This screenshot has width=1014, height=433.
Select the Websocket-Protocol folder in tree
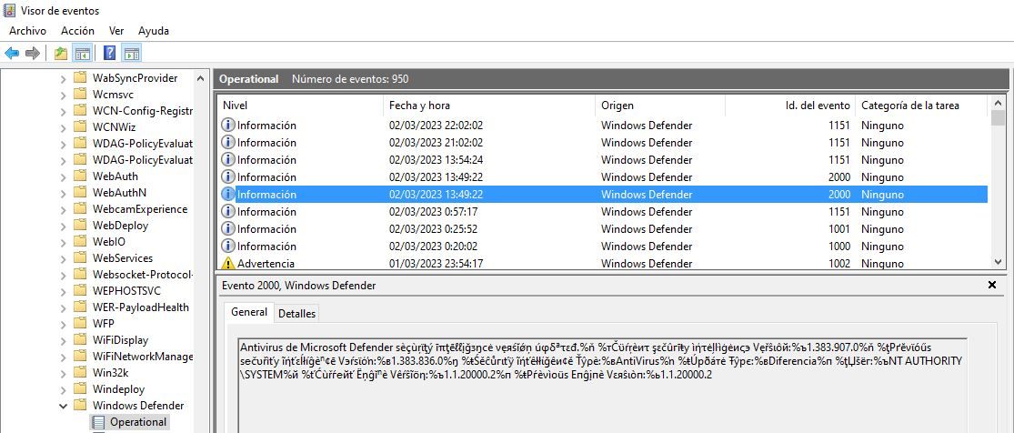142,275
